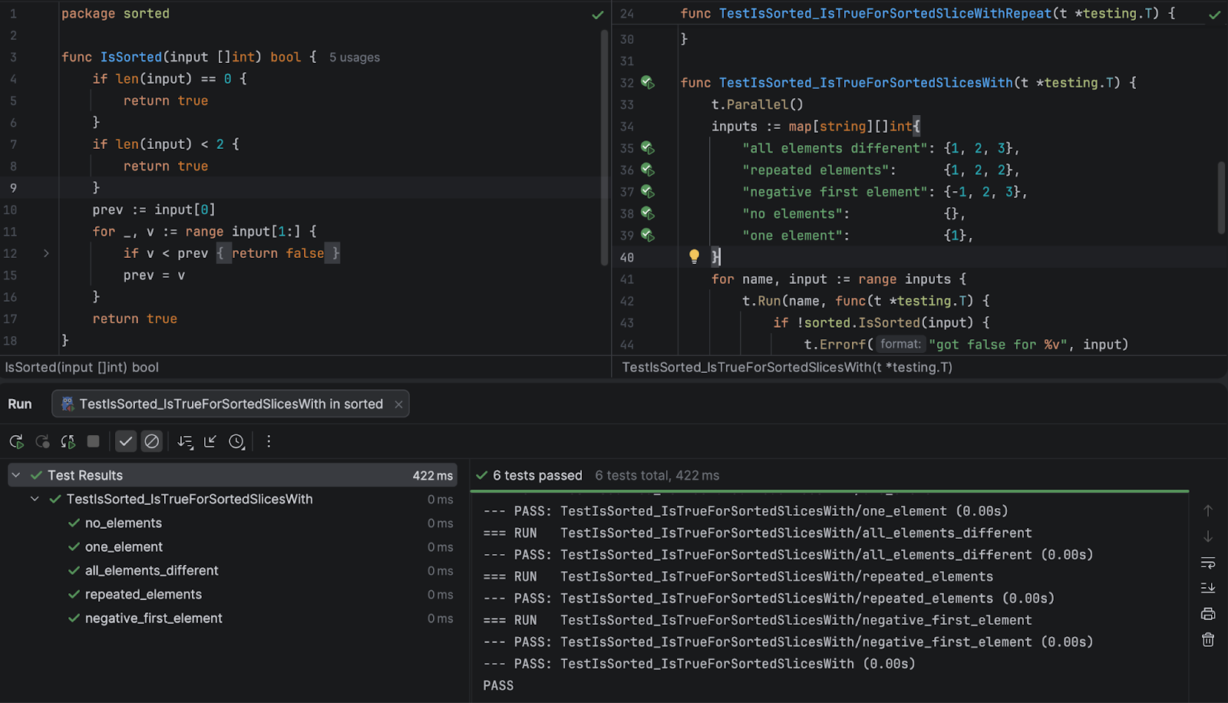
Task: Expand folded code on line 12
Action: (46, 253)
